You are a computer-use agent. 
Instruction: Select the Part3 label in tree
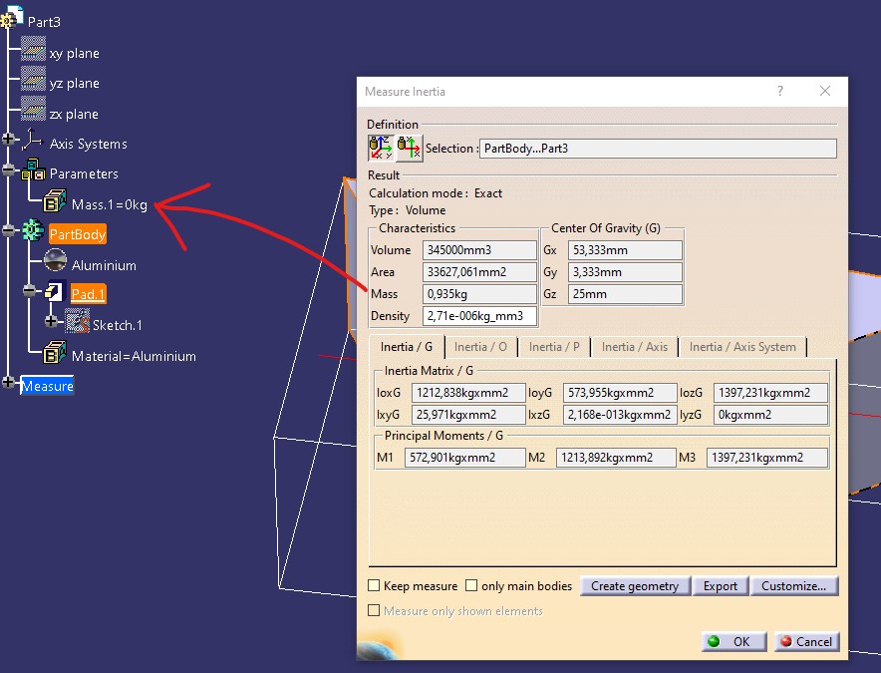pyautogui.click(x=44, y=22)
